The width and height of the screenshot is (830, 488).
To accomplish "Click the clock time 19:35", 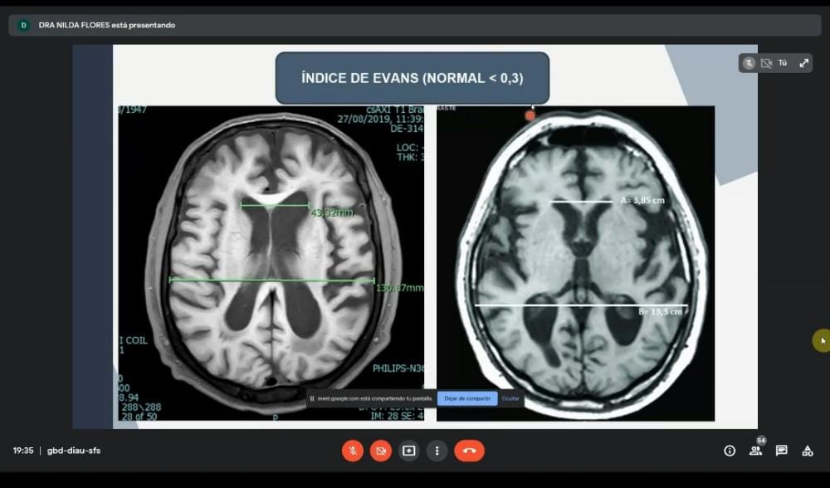I will [x=23, y=451].
